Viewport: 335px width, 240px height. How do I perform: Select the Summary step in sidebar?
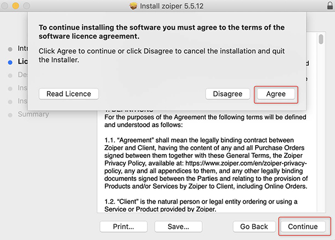pyautogui.click(x=33, y=114)
